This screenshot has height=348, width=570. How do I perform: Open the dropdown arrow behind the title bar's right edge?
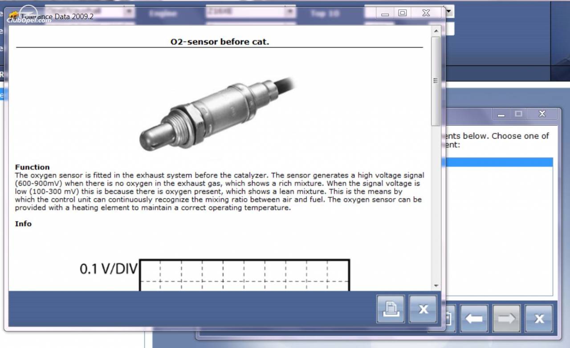[x=449, y=11]
